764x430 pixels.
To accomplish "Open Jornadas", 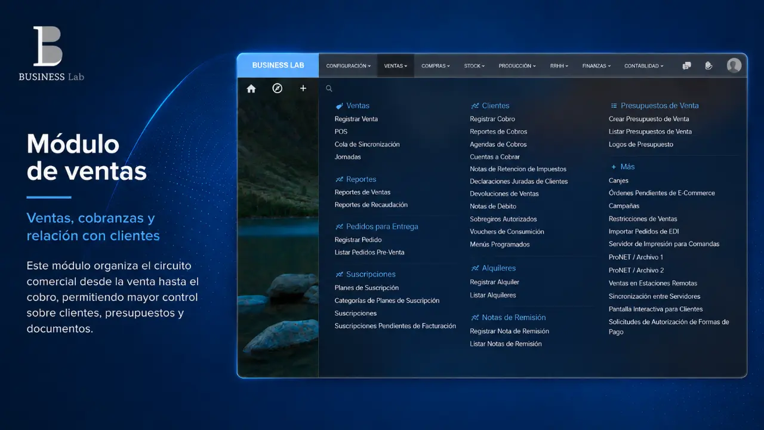I will (348, 157).
